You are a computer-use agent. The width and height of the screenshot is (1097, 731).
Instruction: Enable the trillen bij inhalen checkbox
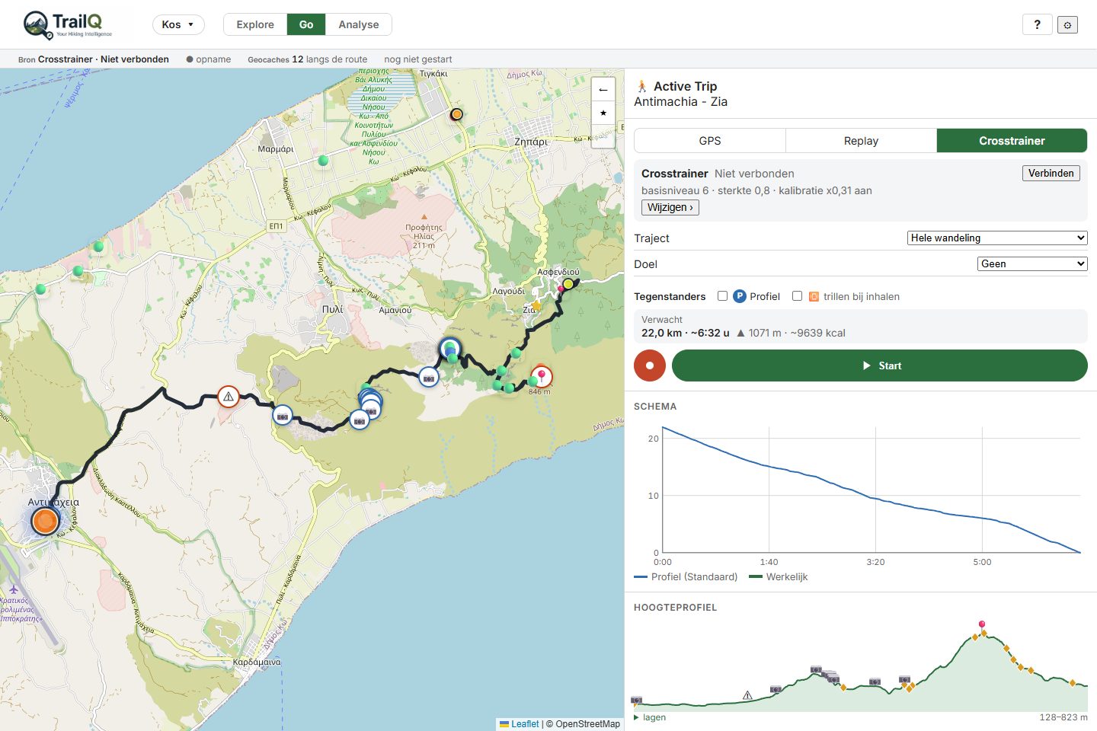pyautogui.click(x=797, y=296)
